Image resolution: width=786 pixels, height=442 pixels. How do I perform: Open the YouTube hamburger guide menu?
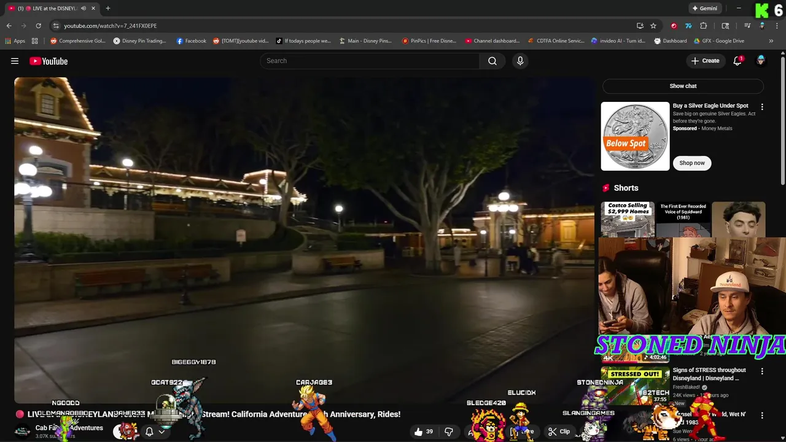pyautogui.click(x=15, y=61)
